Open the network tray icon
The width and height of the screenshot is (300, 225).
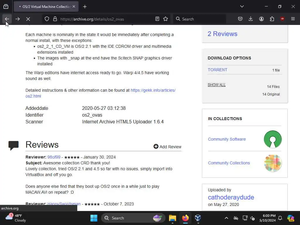click(245, 218)
